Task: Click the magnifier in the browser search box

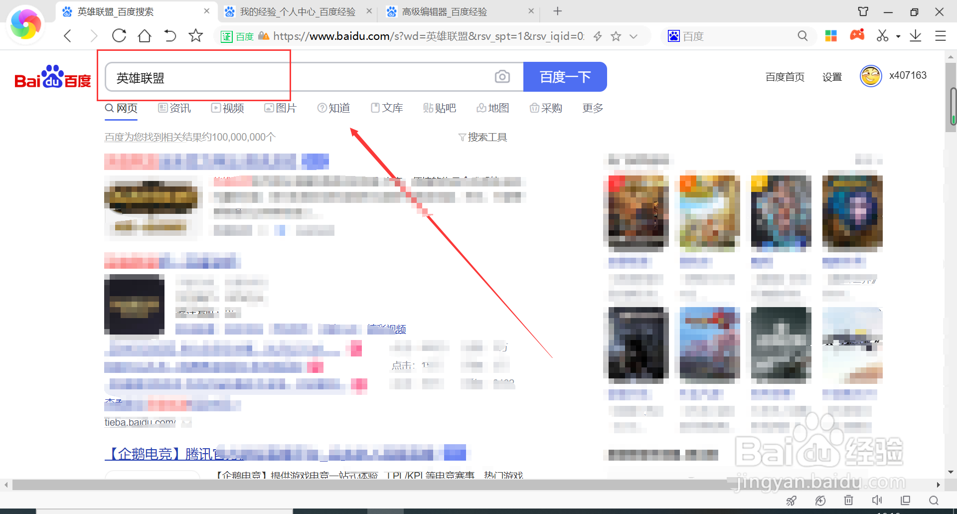Action: pos(802,36)
